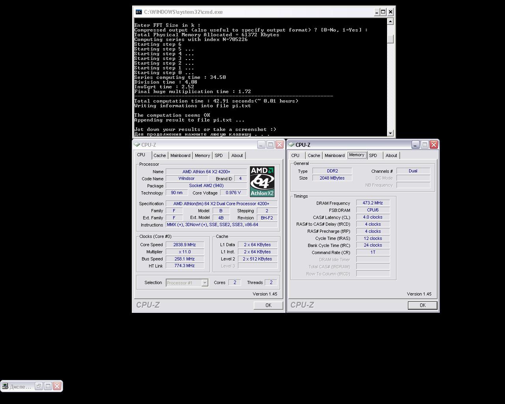Viewport: 505px width, 404px height.
Task: Click Cycle Time (tRAS) 12 clocks value
Action: [373, 238]
